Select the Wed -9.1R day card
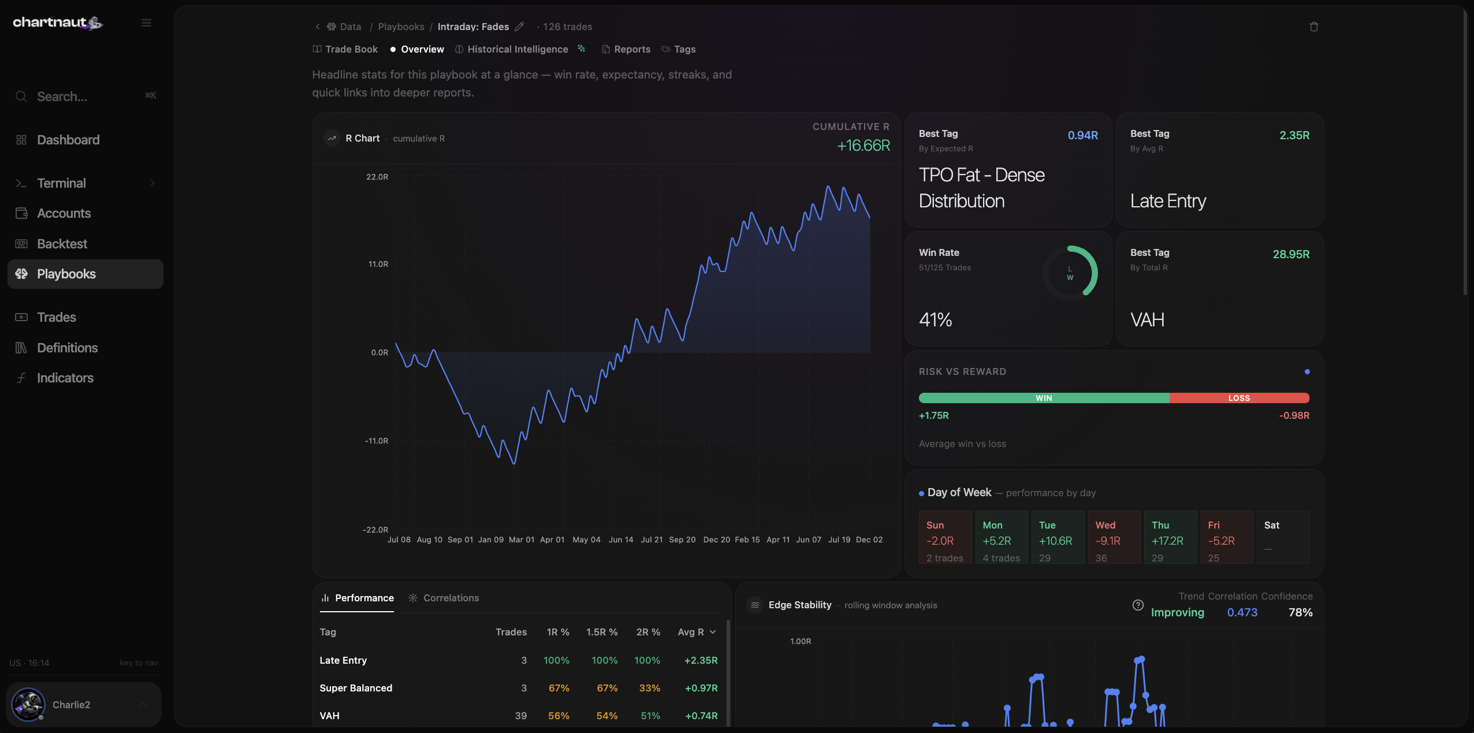The image size is (1474, 733). click(1114, 537)
